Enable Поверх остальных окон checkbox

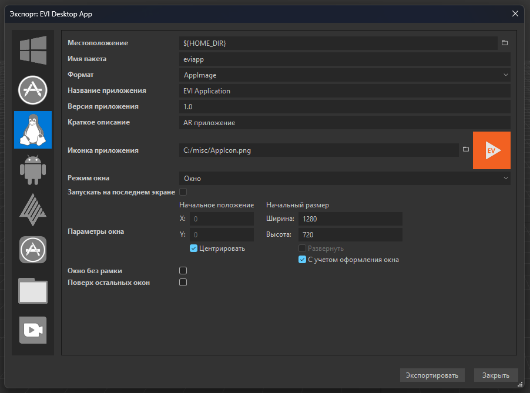coord(183,283)
